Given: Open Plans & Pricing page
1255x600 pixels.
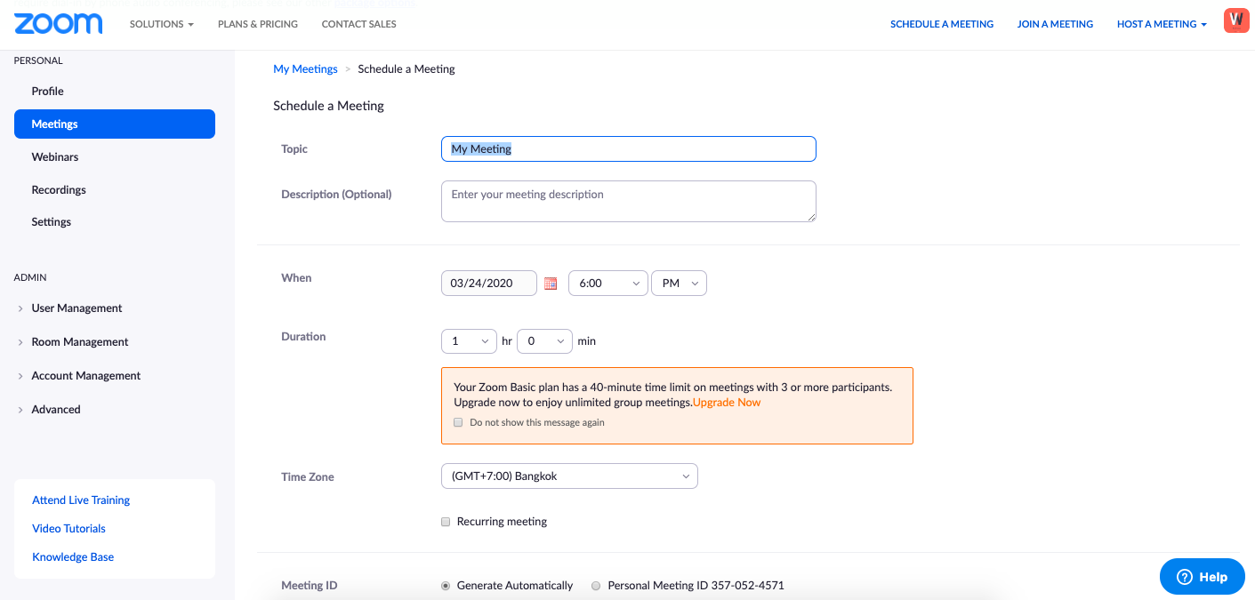Looking at the screenshot, I should click(x=258, y=24).
